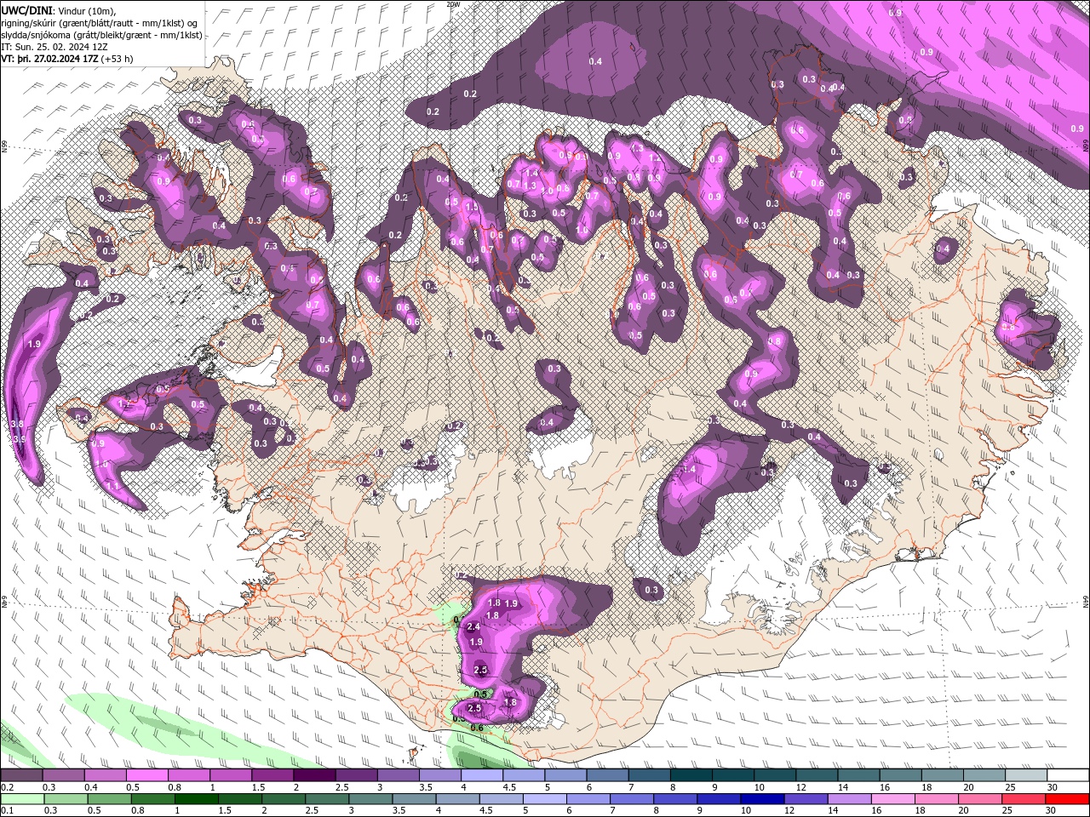The height and width of the screenshot is (817, 1090).
Task: Click the snow scale swatch between 1.5 and 2
Action: point(273,775)
